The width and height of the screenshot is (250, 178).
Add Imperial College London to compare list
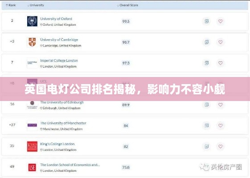206,63
